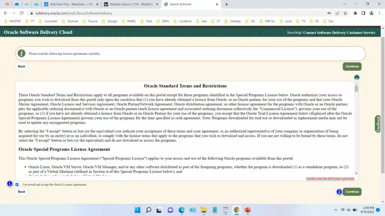Open the Chrome three-dot menu

[x=379, y=13]
